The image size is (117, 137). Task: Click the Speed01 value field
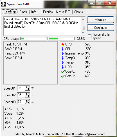point(21,88)
